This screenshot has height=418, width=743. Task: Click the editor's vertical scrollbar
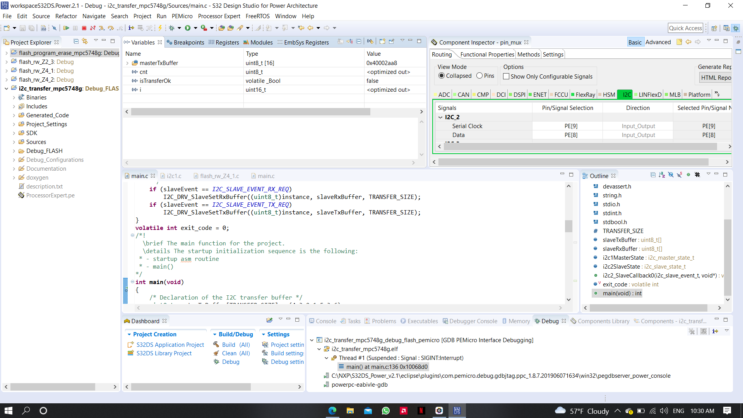click(568, 226)
